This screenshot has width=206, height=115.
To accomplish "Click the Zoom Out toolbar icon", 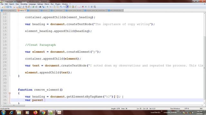I will [x=50, y=7].
